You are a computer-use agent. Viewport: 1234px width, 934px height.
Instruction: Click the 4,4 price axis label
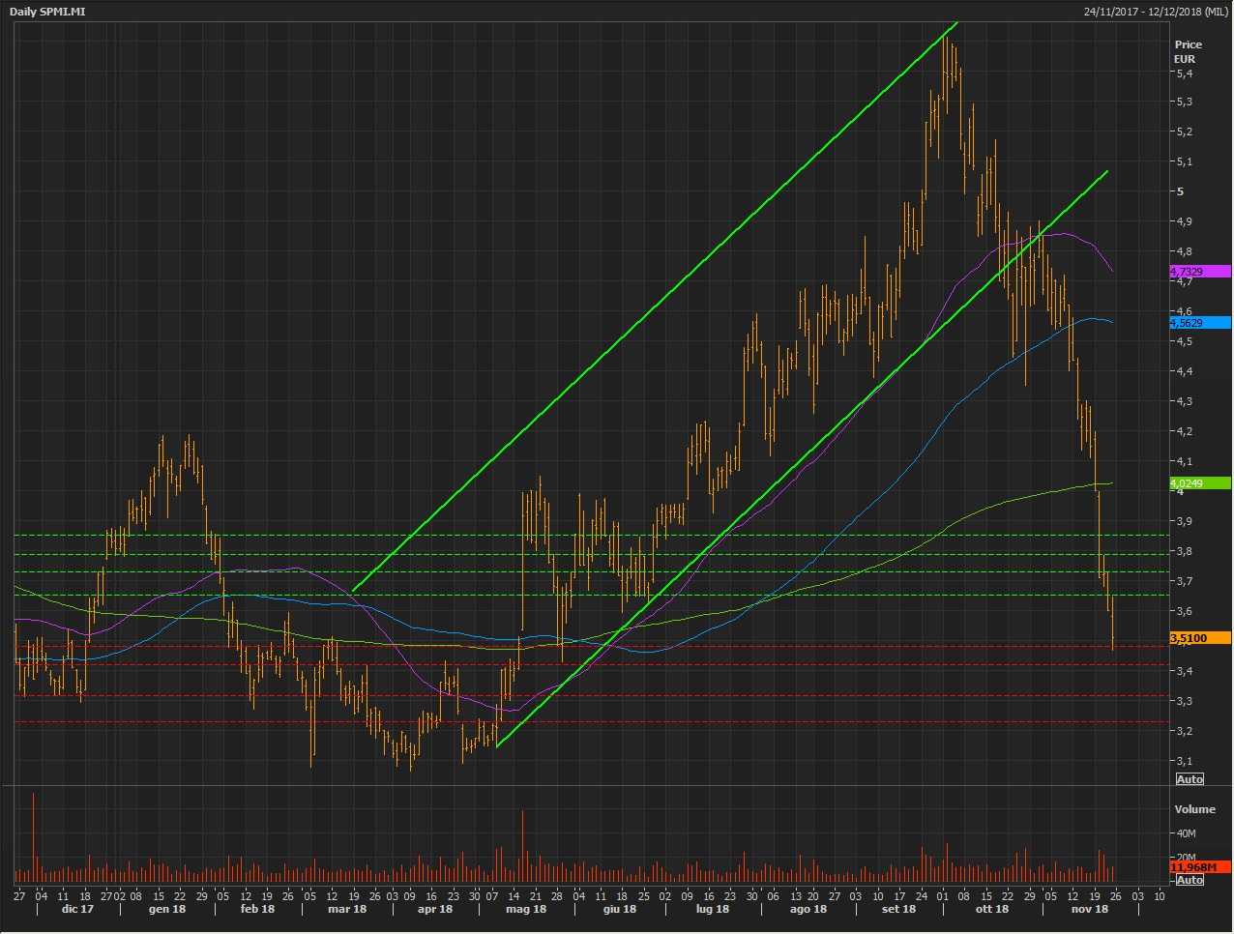pyautogui.click(x=1185, y=371)
